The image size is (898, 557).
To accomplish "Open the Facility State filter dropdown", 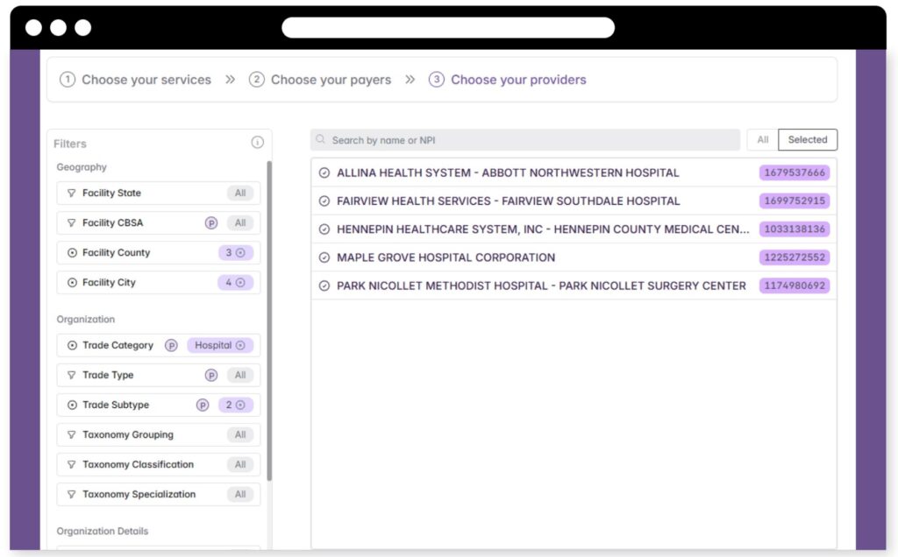I will pos(159,194).
